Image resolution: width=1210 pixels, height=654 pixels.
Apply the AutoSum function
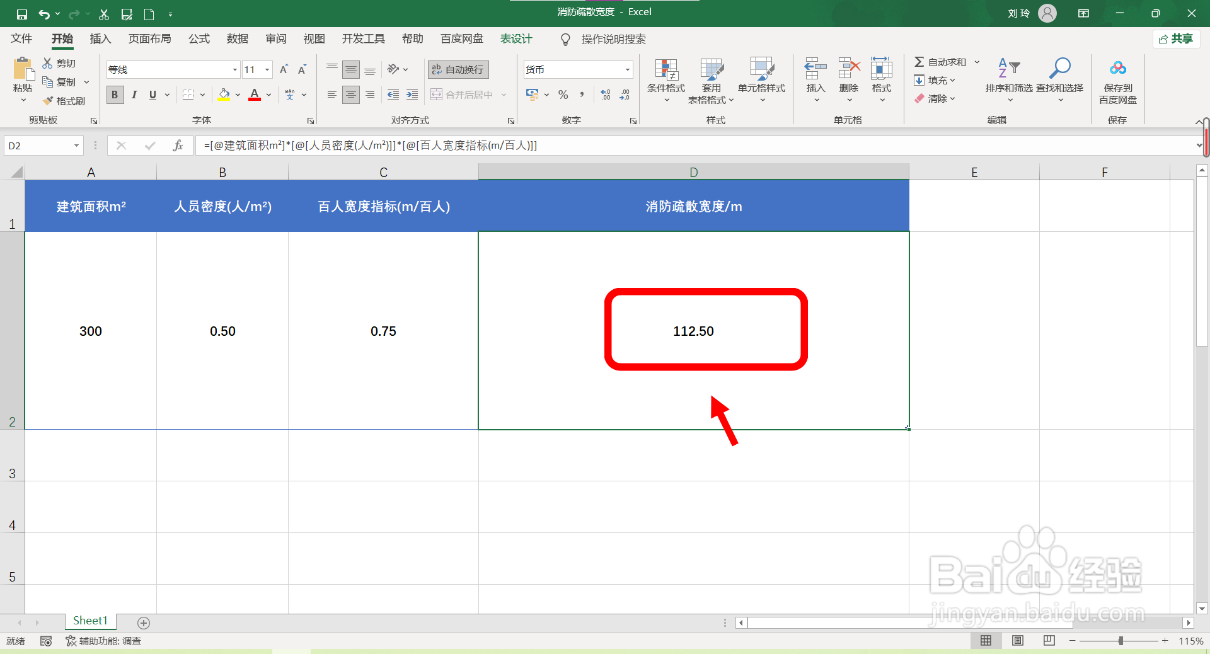pyautogui.click(x=943, y=61)
